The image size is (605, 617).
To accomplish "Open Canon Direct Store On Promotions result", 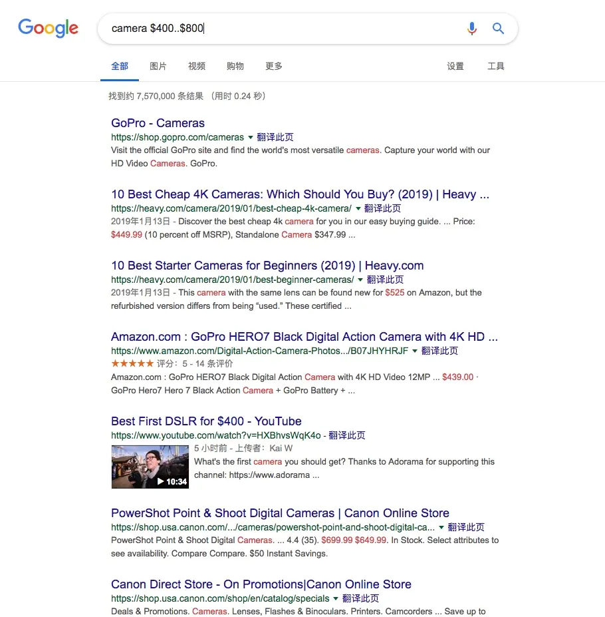I will coord(261,584).
